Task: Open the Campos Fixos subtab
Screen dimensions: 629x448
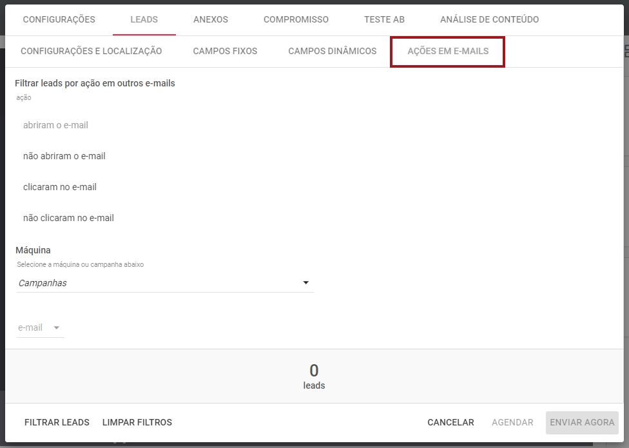Action: tap(225, 51)
